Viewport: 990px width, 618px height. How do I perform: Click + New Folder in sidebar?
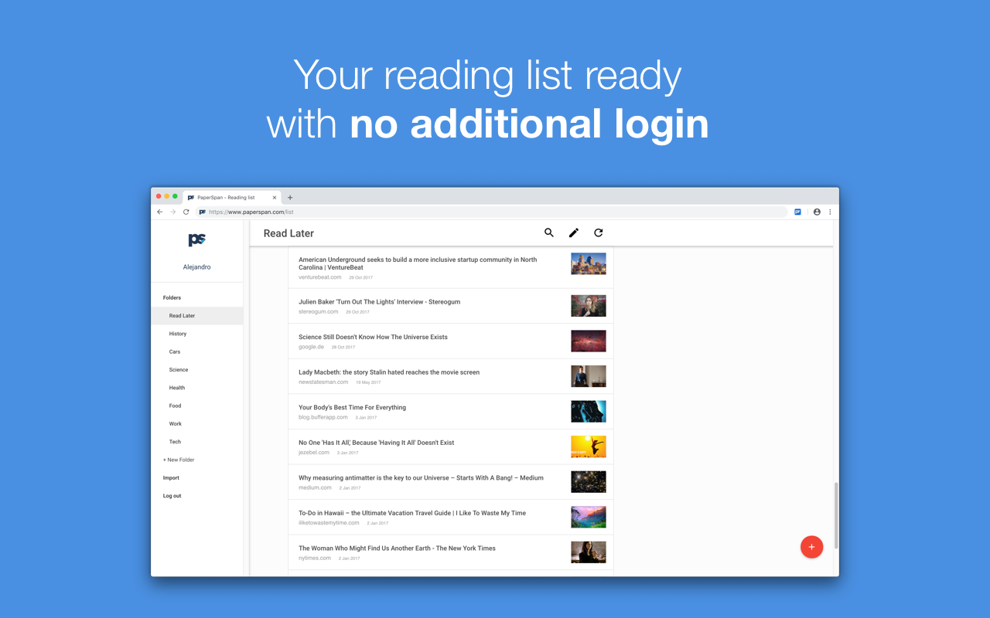point(179,460)
